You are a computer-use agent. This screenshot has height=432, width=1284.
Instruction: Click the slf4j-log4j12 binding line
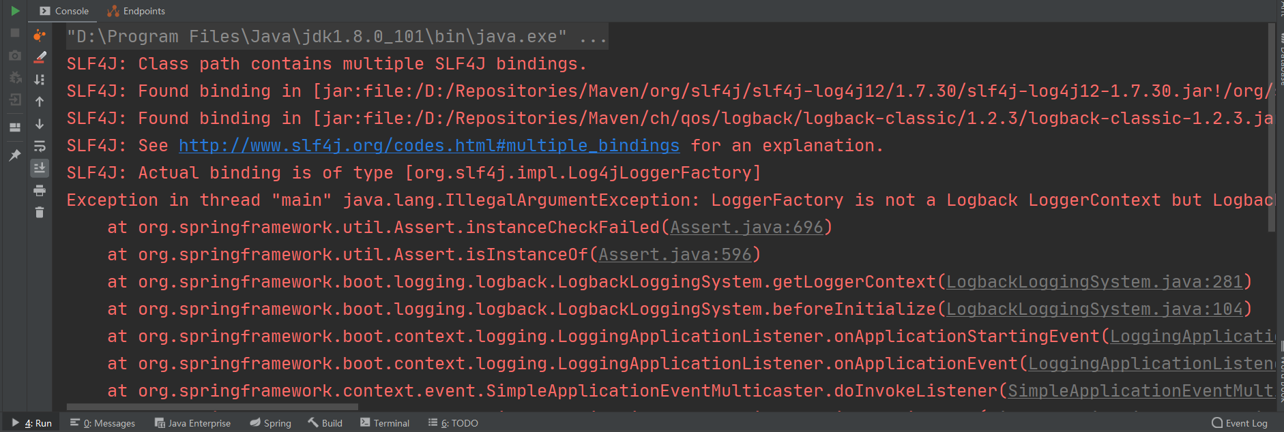pyautogui.click(x=670, y=91)
